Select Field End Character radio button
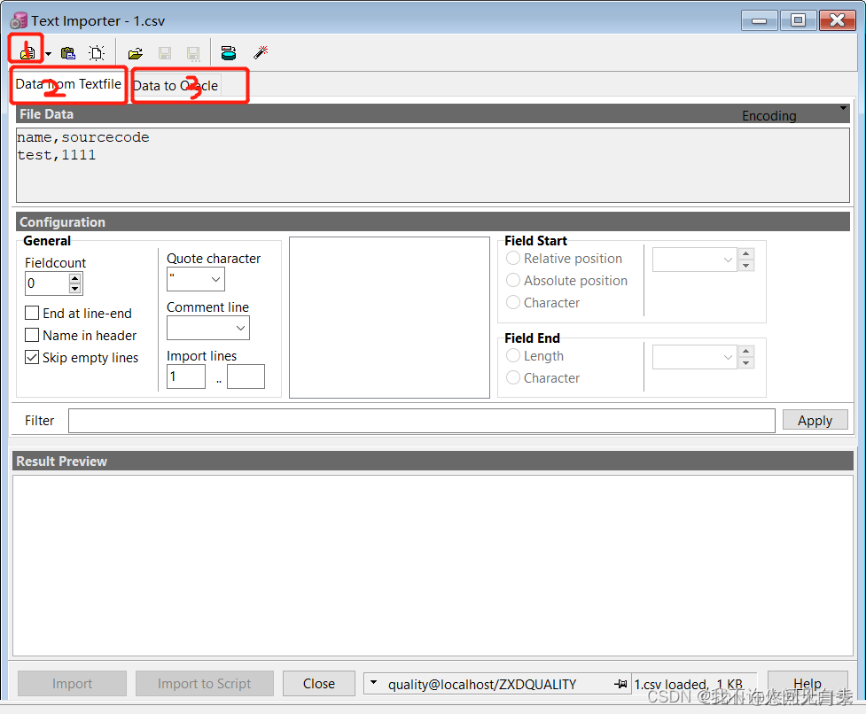 [513, 378]
